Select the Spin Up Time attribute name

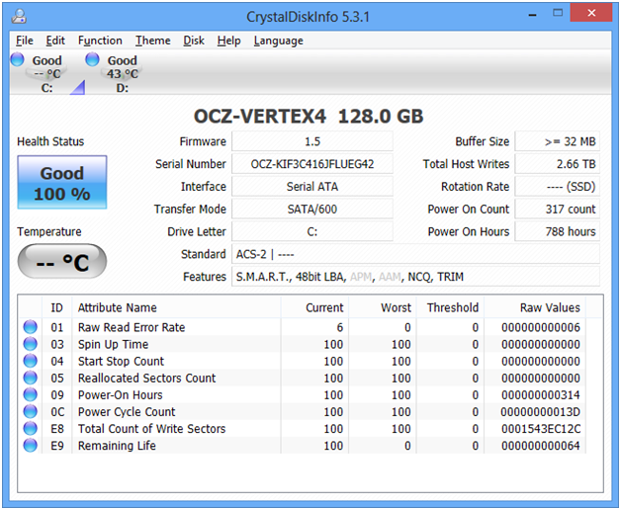click(114, 345)
